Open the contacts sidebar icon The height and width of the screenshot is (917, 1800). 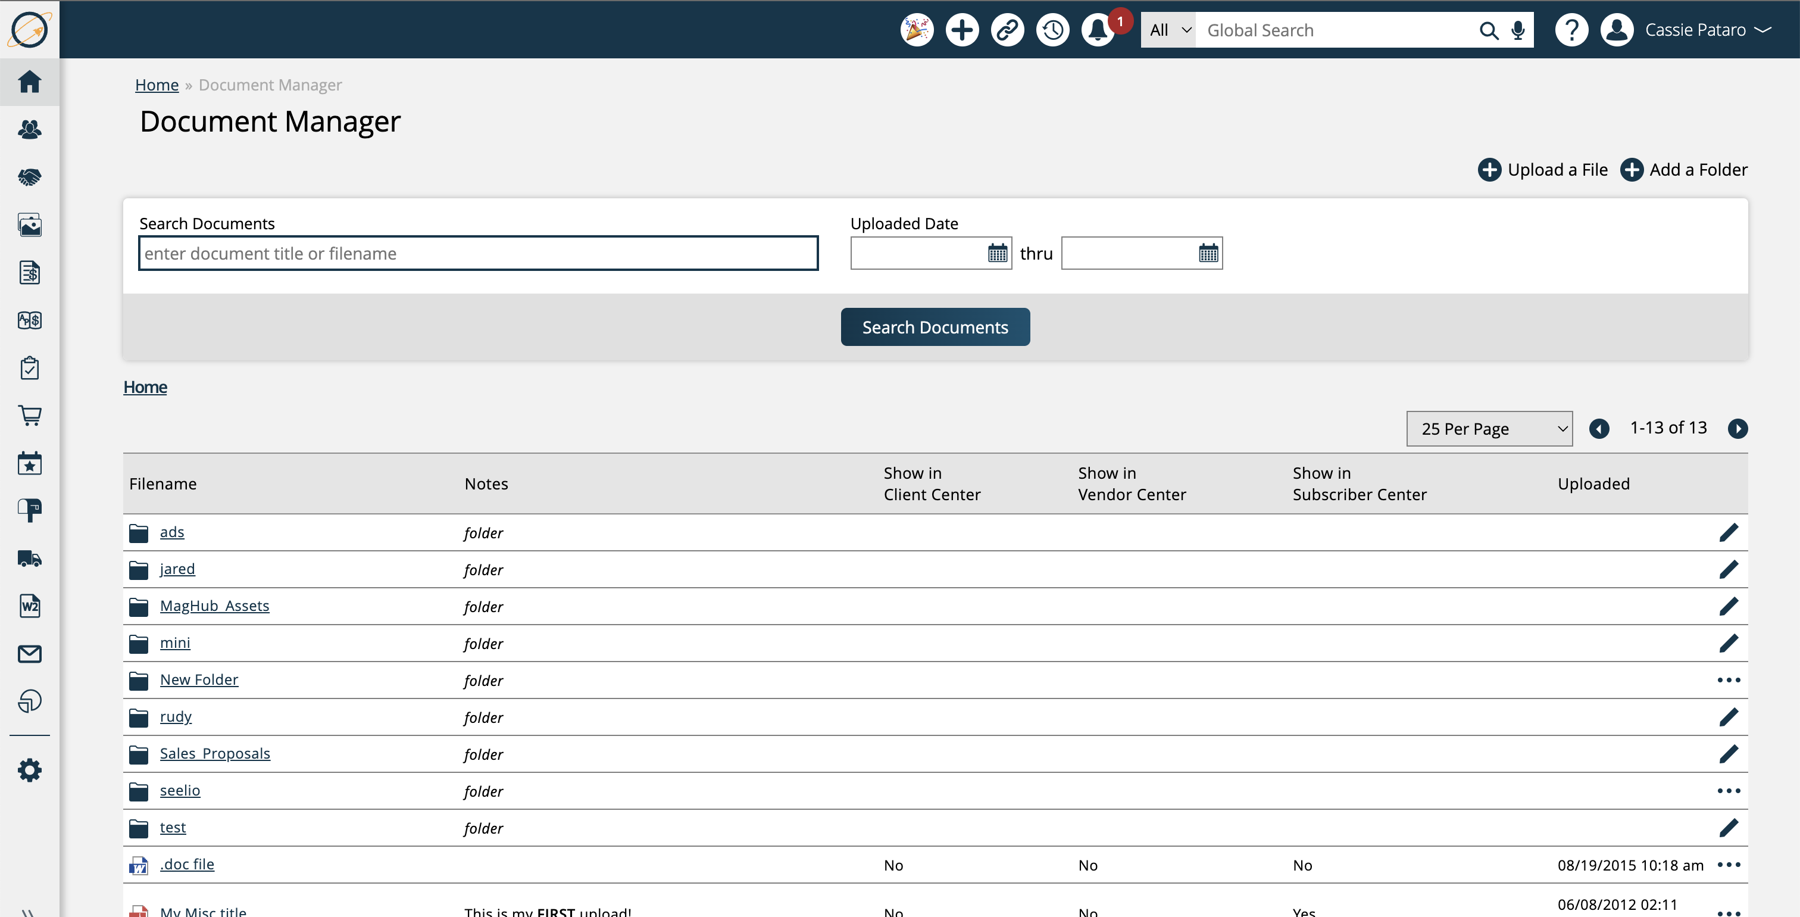[x=29, y=129]
